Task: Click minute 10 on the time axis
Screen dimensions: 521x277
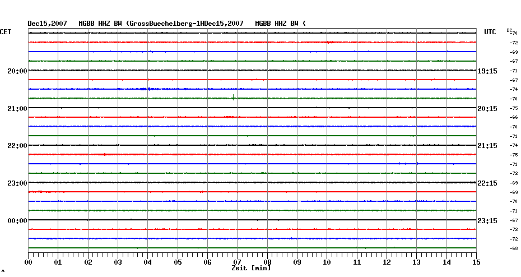Action: (327, 262)
